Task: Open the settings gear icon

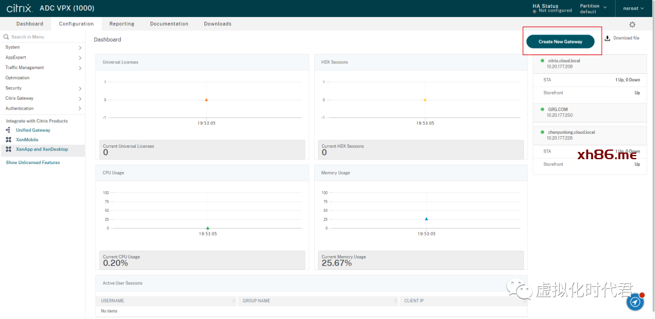Action: tap(632, 25)
